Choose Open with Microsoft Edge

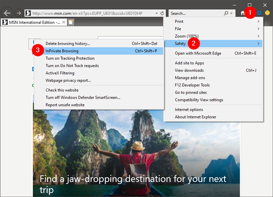(214, 53)
